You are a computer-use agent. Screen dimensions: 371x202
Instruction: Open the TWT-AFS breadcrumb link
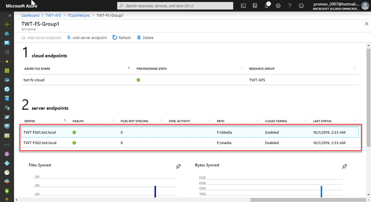coord(53,15)
